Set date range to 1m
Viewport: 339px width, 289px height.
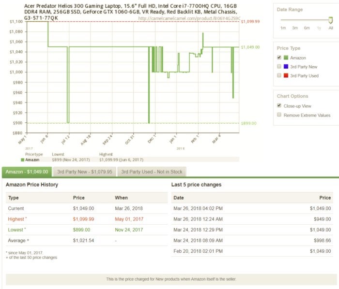[x=283, y=28]
